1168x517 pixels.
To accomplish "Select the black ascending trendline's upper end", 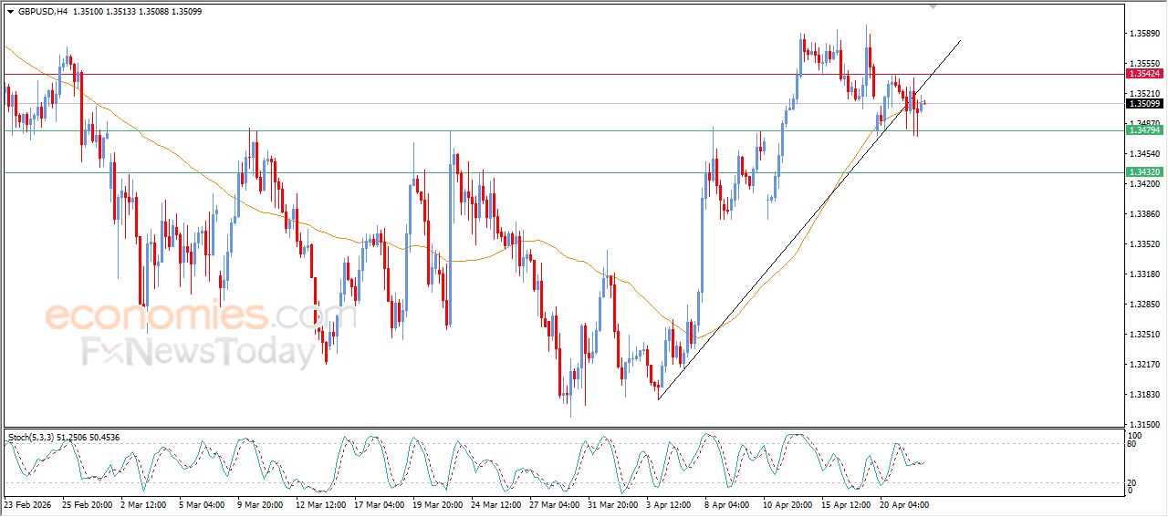I will tap(960, 40).
